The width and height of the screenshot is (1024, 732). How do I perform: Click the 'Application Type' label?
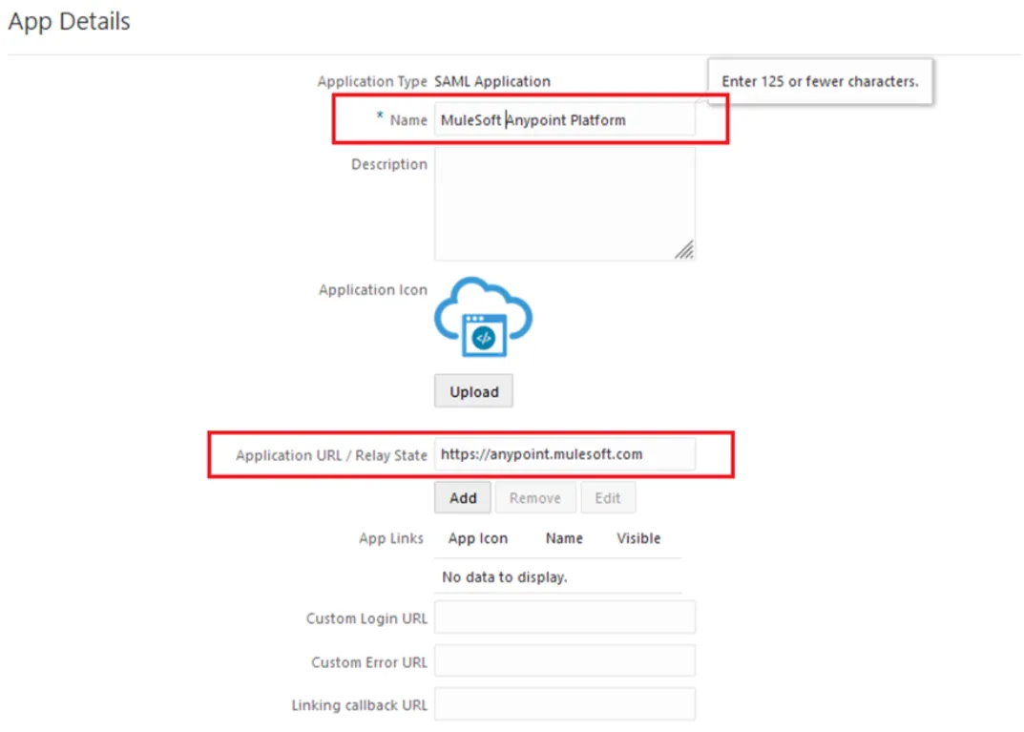[x=372, y=81]
